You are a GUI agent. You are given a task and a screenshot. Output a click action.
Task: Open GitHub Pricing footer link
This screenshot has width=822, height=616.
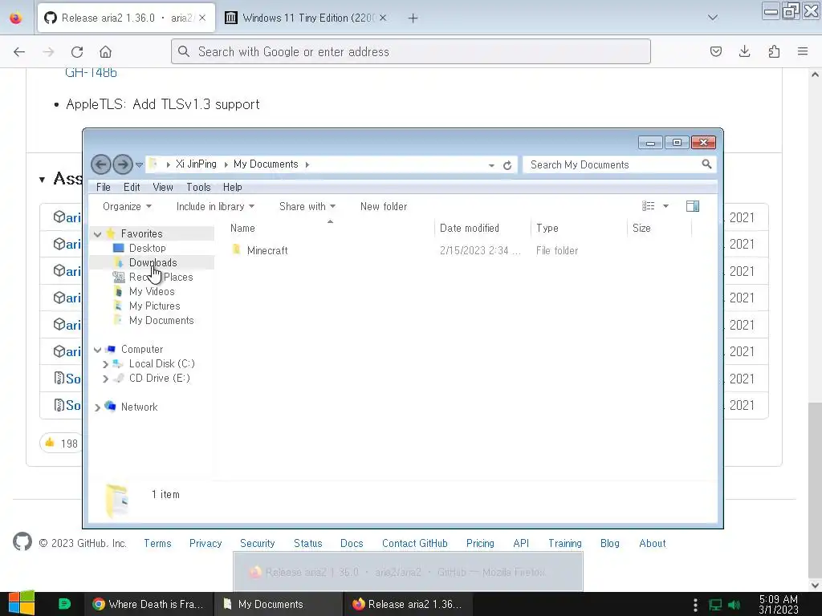(480, 543)
